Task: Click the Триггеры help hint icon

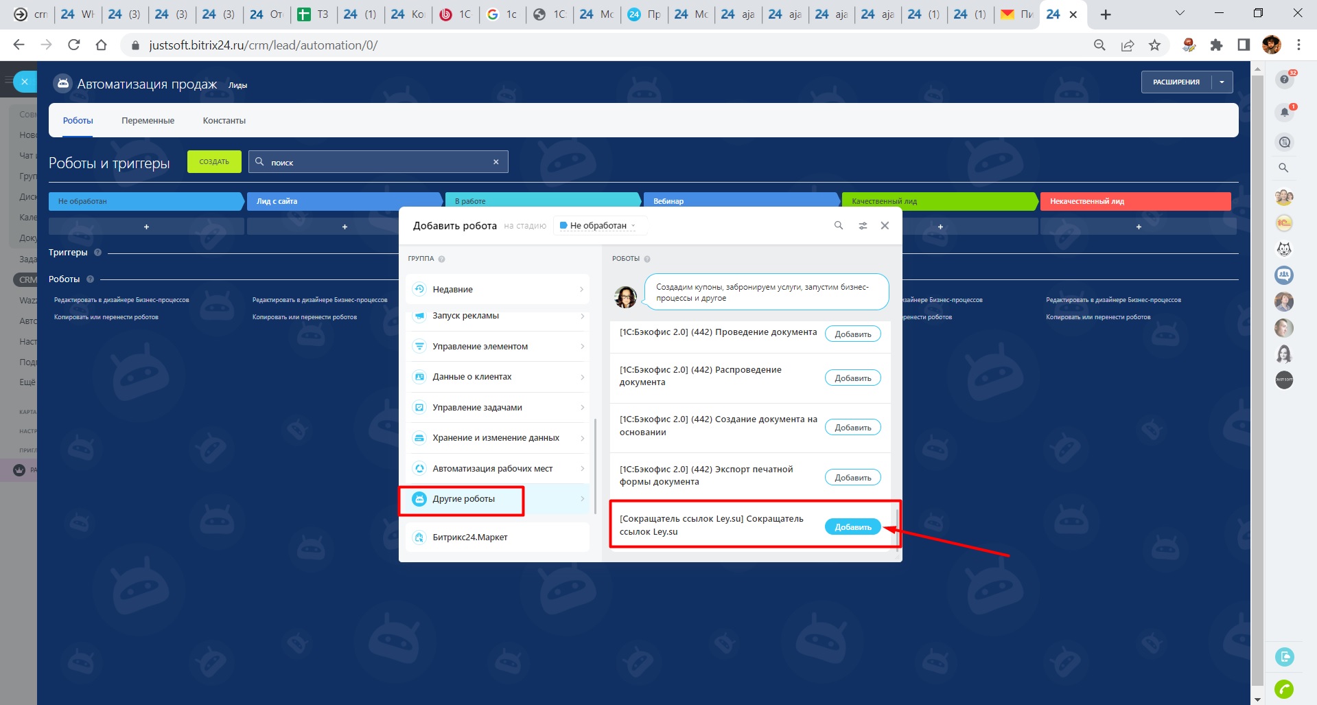Action: tap(97, 253)
